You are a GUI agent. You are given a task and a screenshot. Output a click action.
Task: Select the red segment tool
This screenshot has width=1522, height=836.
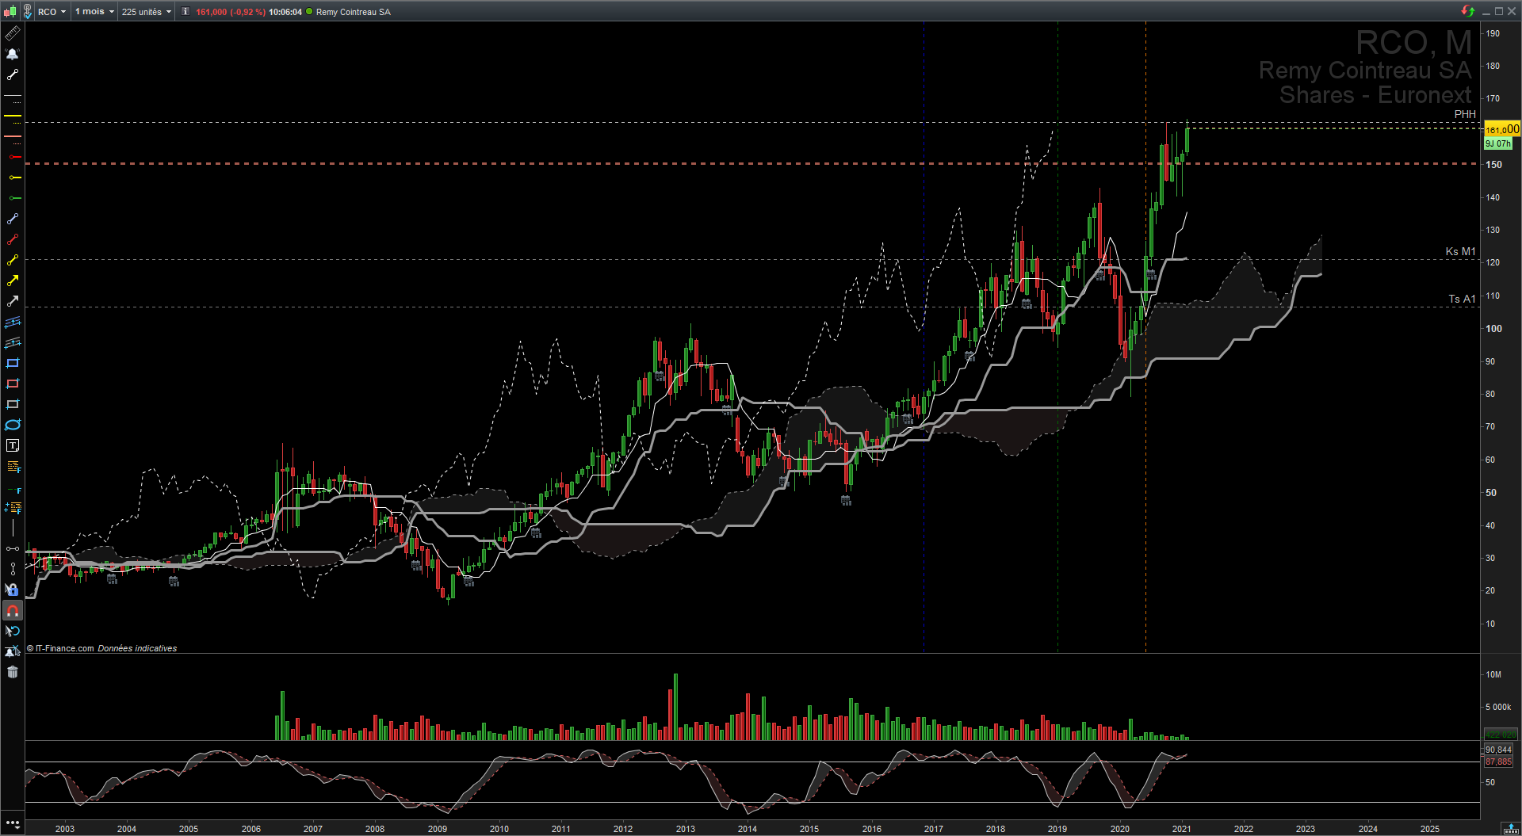pos(13,239)
